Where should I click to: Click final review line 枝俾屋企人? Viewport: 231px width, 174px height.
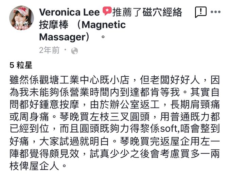tap(38, 166)
